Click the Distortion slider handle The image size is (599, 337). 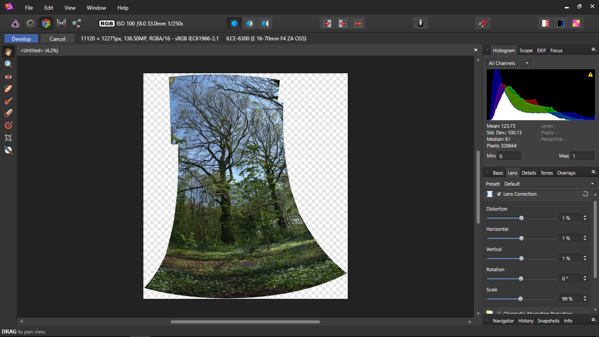tap(521, 218)
